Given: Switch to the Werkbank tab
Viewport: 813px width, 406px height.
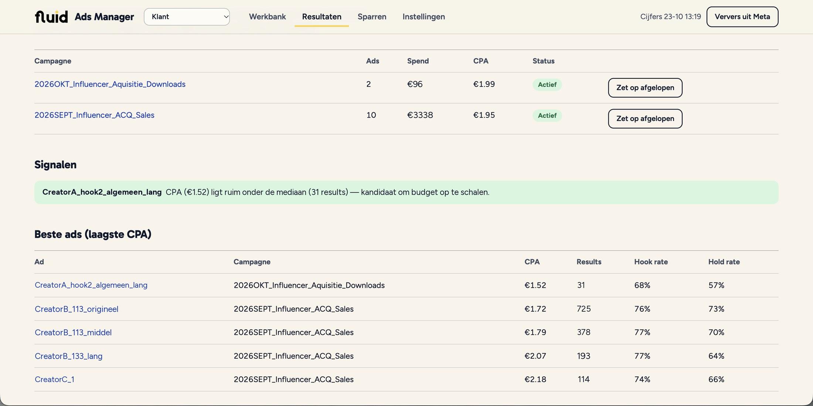Looking at the screenshot, I should [267, 17].
